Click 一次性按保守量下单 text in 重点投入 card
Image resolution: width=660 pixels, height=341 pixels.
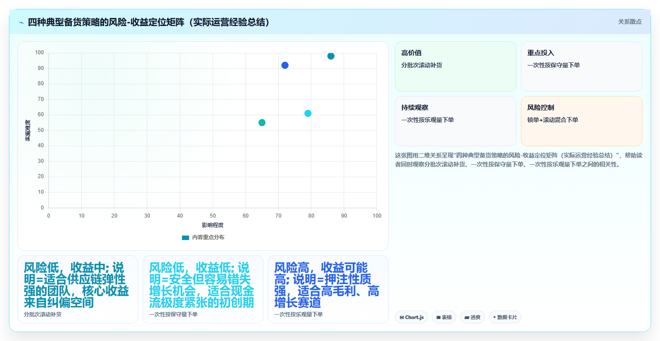point(553,65)
